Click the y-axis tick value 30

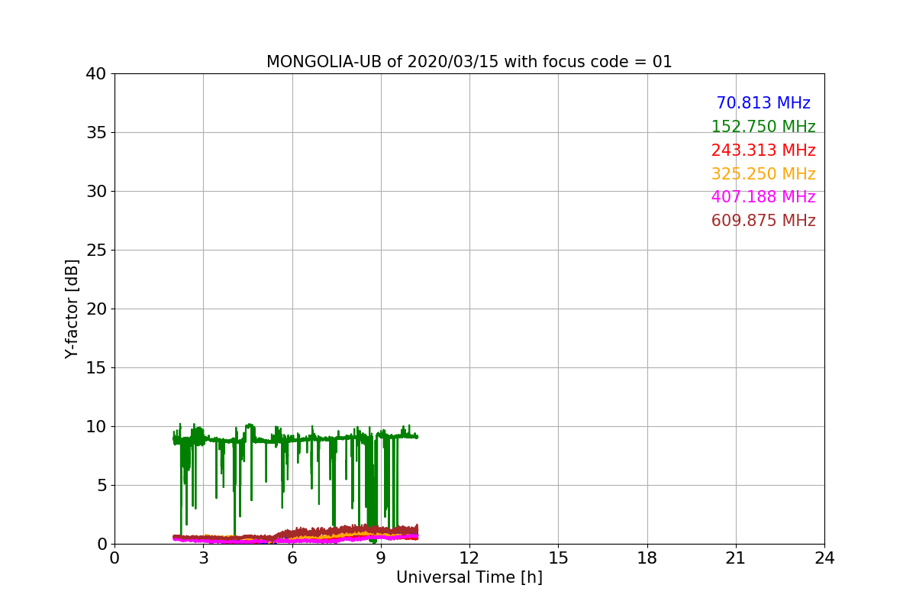95,192
